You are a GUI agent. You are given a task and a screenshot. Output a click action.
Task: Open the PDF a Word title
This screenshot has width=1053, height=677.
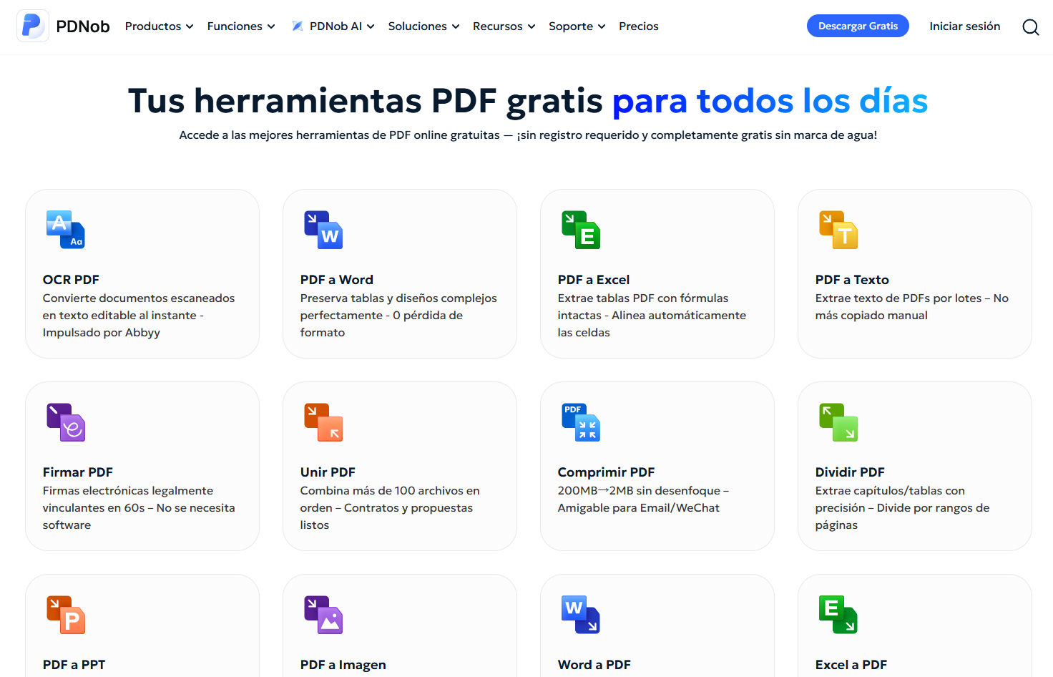click(x=337, y=280)
